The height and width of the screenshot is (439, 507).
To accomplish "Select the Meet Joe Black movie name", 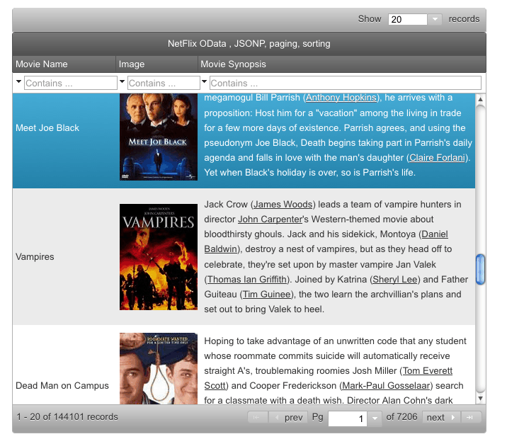I will 47,127.
